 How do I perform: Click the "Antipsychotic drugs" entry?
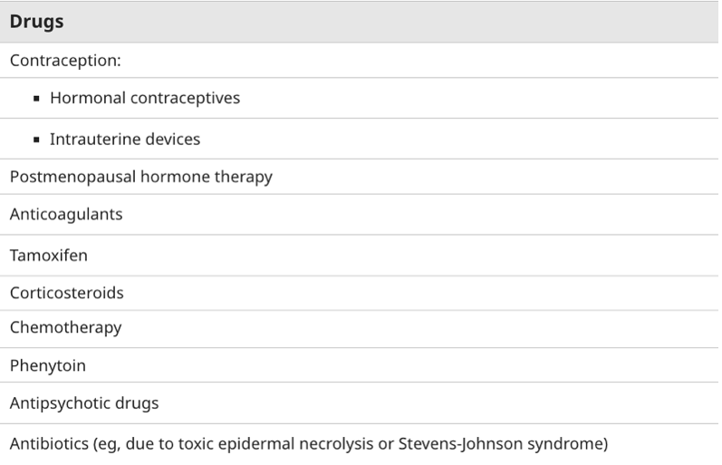84,403
